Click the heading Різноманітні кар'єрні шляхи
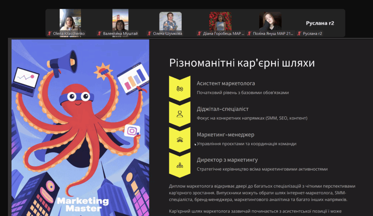The width and height of the screenshot is (373, 216). 242,63
